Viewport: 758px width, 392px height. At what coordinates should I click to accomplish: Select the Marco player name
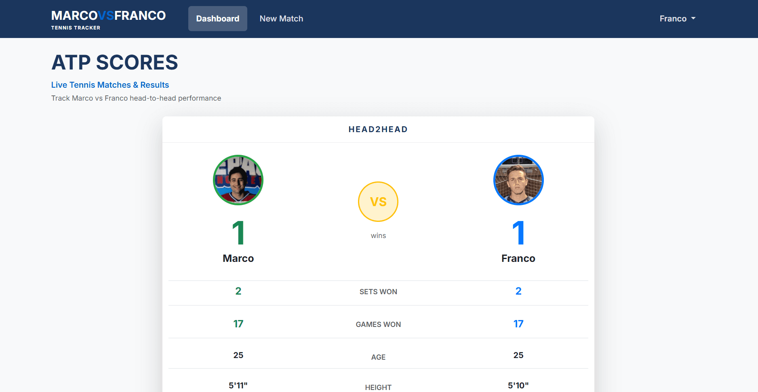pyautogui.click(x=238, y=258)
